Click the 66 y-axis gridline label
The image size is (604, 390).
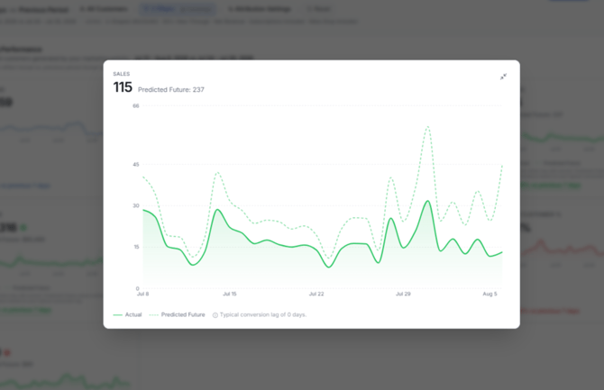pyautogui.click(x=136, y=106)
